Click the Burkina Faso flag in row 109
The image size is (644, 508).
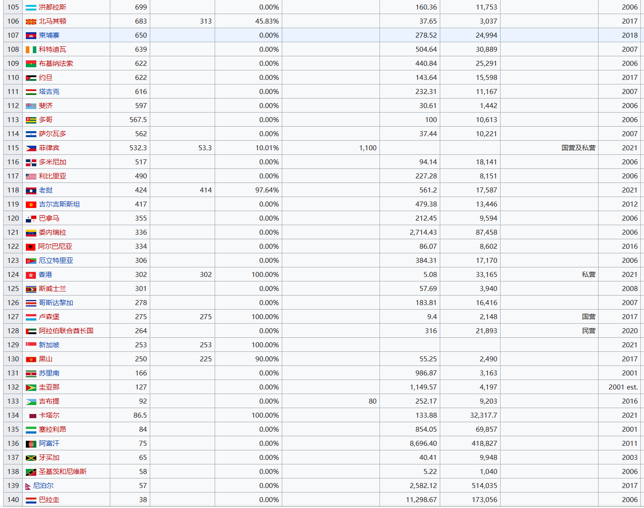(x=31, y=64)
